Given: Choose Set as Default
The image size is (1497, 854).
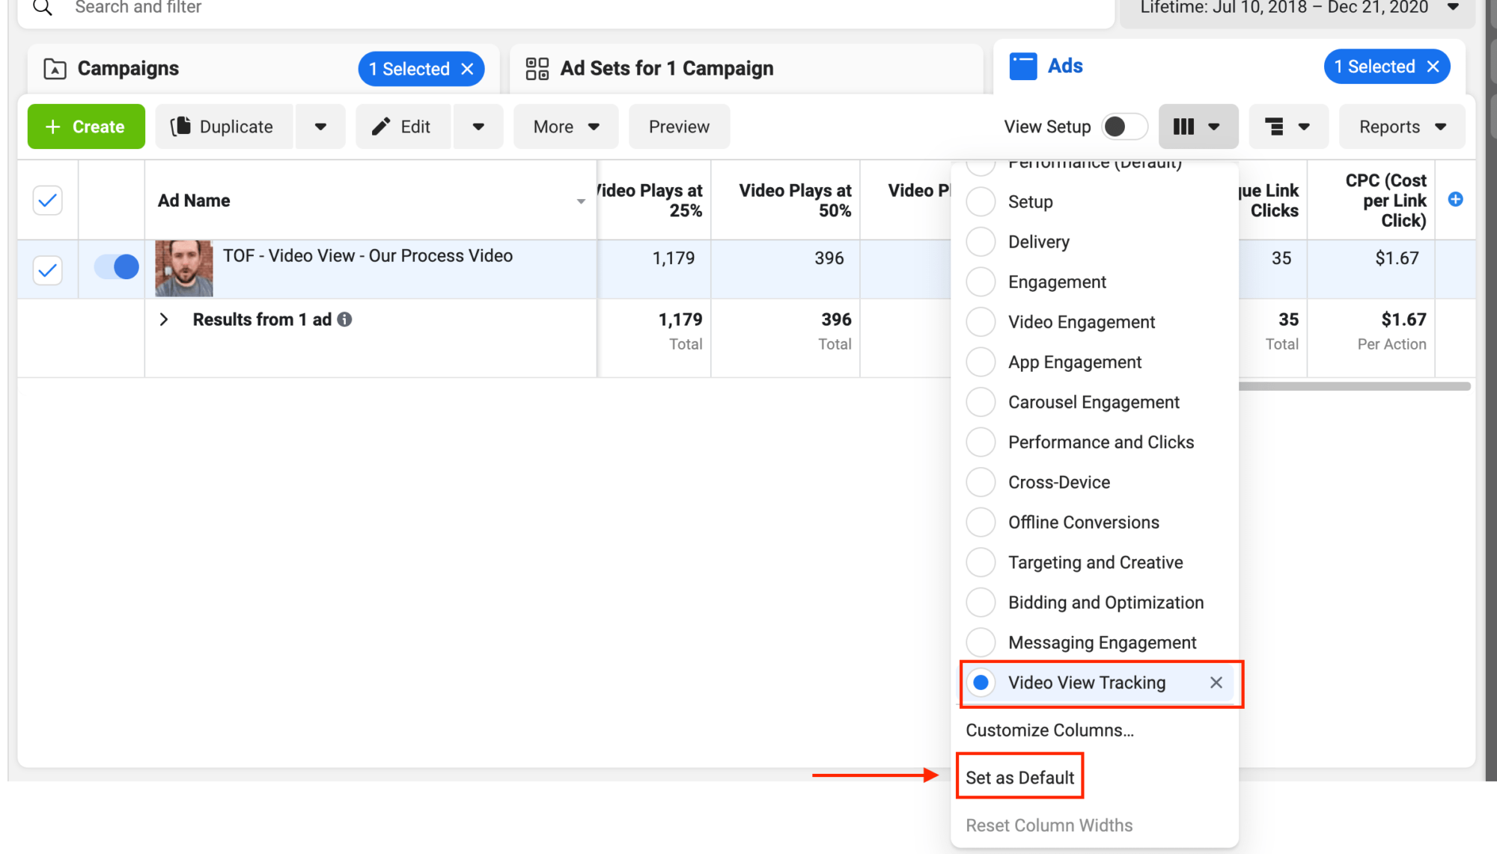Looking at the screenshot, I should (x=1019, y=778).
